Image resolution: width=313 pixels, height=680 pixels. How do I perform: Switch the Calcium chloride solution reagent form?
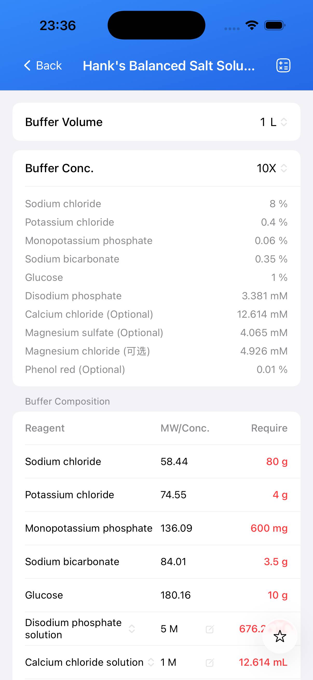coord(151,662)
